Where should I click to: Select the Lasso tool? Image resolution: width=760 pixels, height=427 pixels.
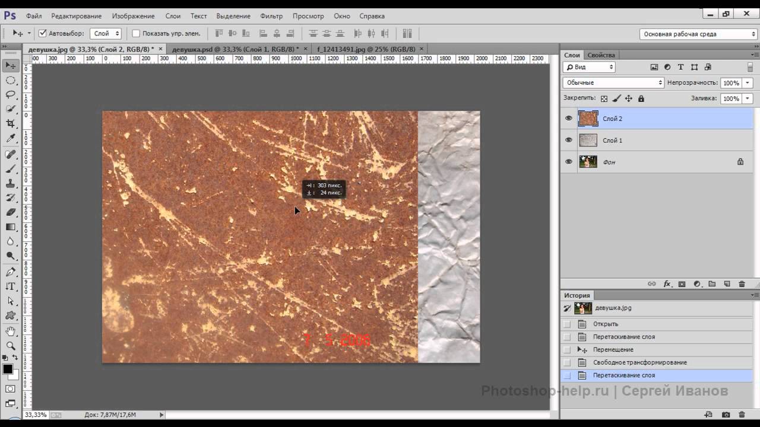(x=11, y=94)
